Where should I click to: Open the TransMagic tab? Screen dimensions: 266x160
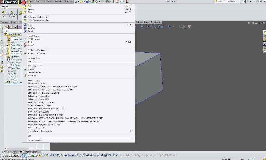[156, 22]
